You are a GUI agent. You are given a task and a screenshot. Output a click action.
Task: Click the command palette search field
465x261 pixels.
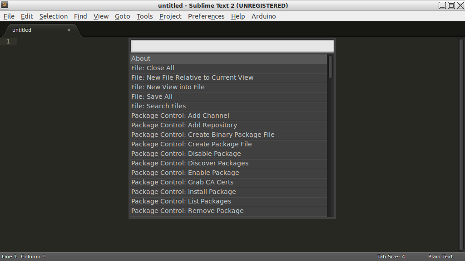point(232,46)
